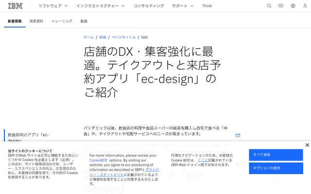This screenshot has height=194, width=311.
Task: Open the chat icon in header
Action: coord(281,6)
